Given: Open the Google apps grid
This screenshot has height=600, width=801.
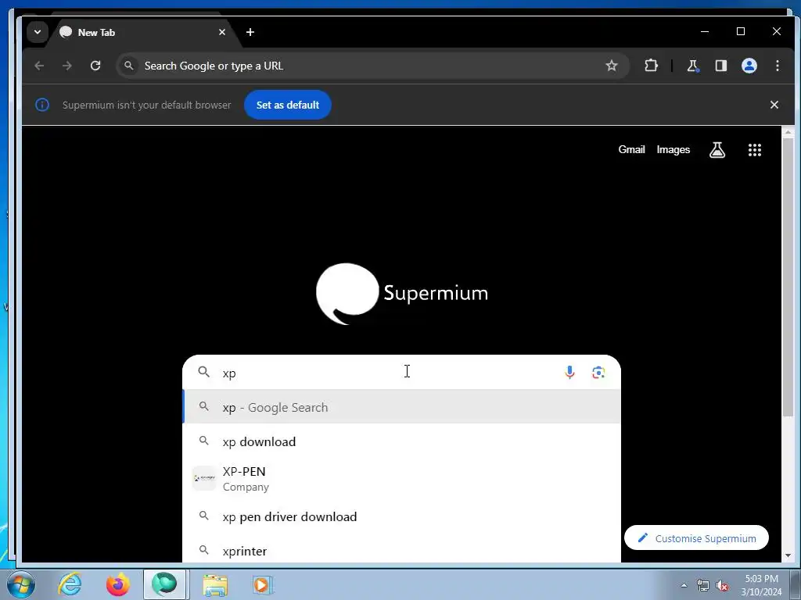Looking at the screenshot, I should pyautogui.click(x=755, y=149).
